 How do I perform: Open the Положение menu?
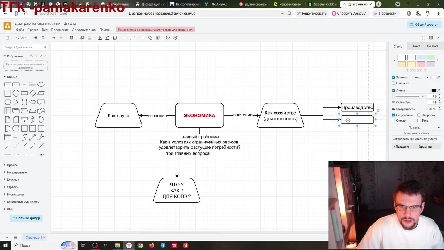pos(60,30)
